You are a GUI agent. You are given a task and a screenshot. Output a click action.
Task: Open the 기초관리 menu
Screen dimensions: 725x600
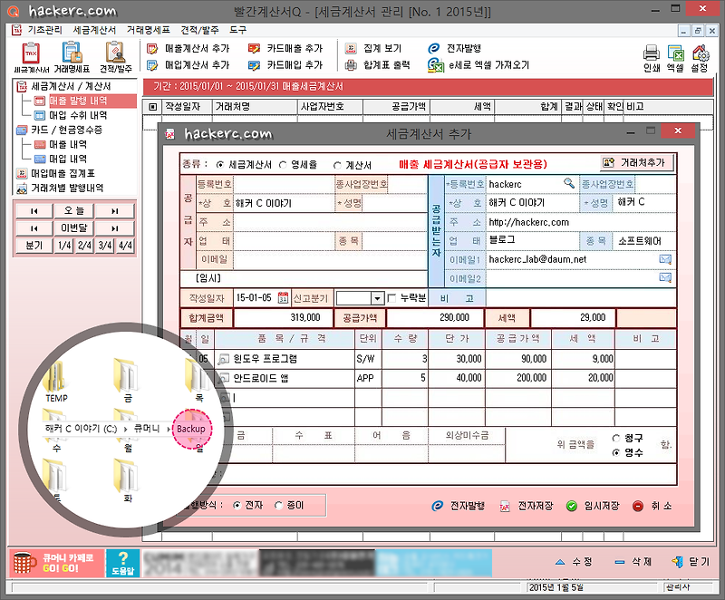pos(44,30)
